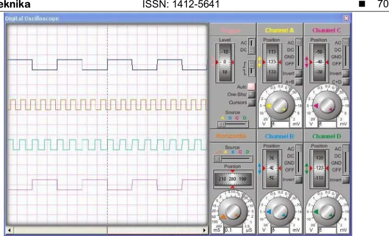Image resolution: width=389 pixels, height=236 pixels.
Task: Toggle Invert for Channel B
Action: pyautogui.click(x=299, y=180)
